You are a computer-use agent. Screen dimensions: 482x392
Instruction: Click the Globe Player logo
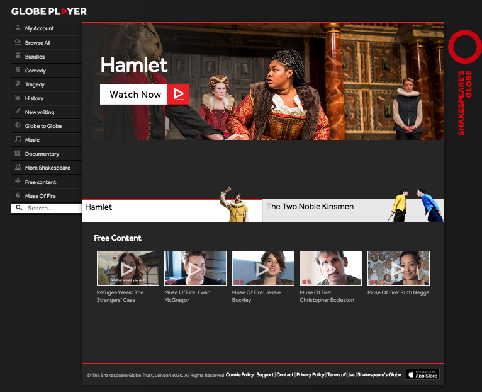tap(49, 11)
